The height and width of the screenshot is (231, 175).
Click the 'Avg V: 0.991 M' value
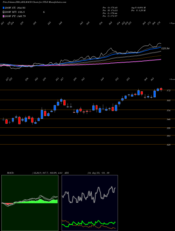[x=138, y=8]
